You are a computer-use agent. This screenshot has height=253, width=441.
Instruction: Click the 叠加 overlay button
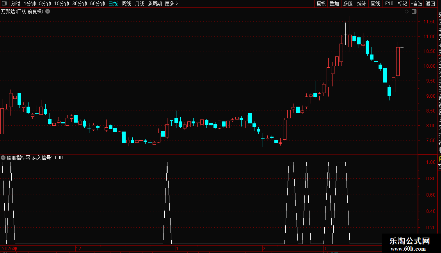click(334, 4)
